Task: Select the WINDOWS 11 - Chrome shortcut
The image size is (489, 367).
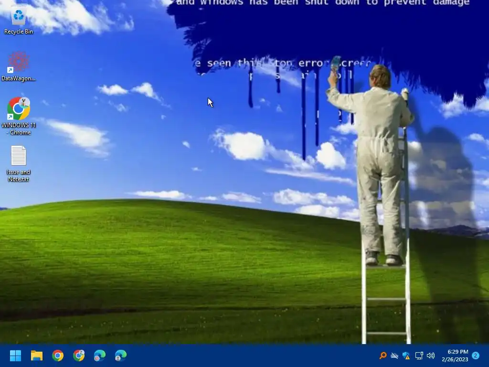Action: tap(19, 116)
